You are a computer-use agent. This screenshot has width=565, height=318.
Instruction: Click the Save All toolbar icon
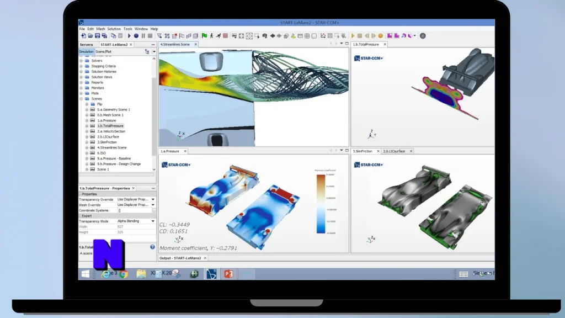point(104,36)
